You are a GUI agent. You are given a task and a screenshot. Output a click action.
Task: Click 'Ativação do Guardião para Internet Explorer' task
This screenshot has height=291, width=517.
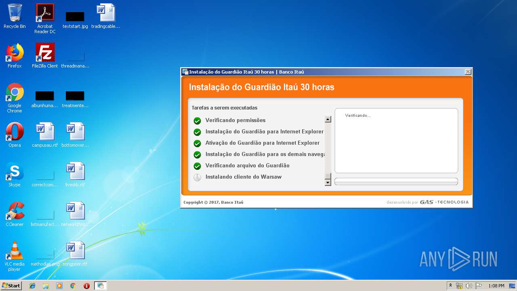tap(263, 143)
